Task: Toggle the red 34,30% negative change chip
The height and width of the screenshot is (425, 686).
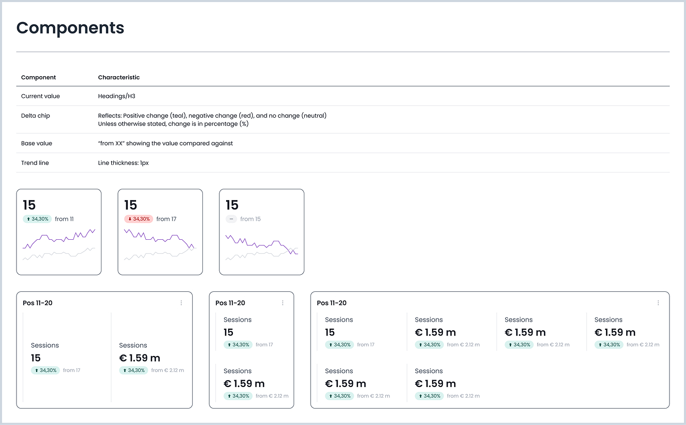Action: (x=139, y=219)
